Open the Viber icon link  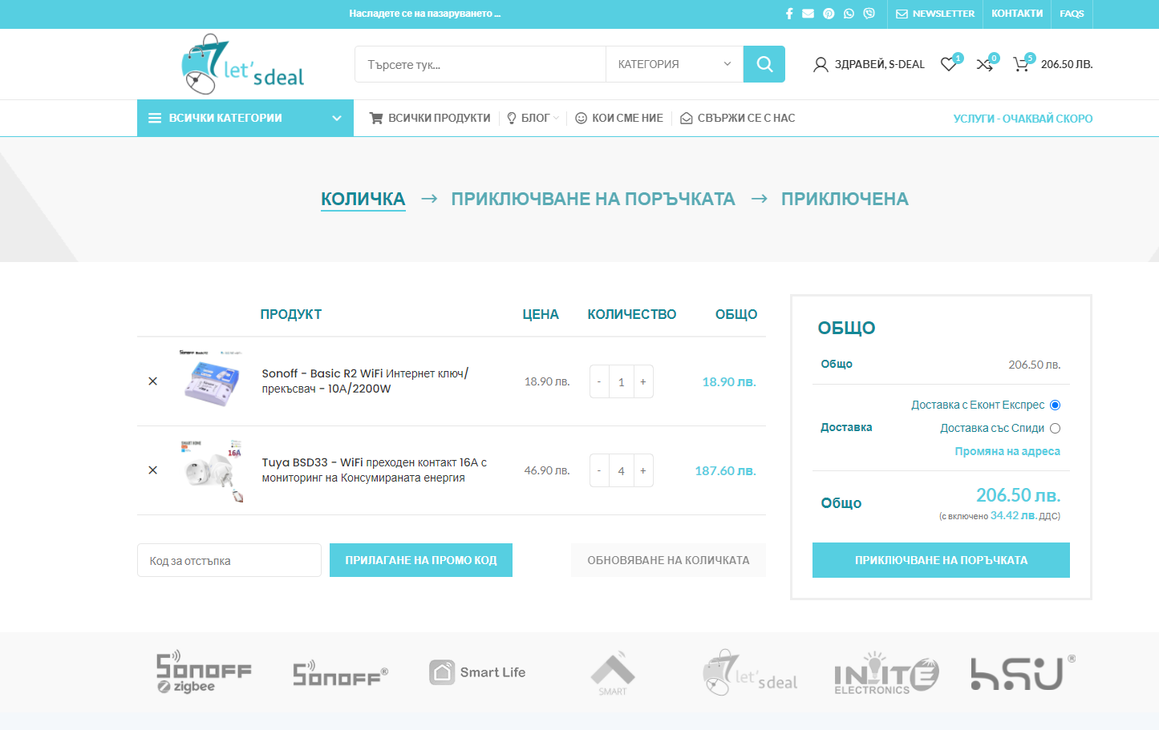pyautogui.click(x=869, y=14)
